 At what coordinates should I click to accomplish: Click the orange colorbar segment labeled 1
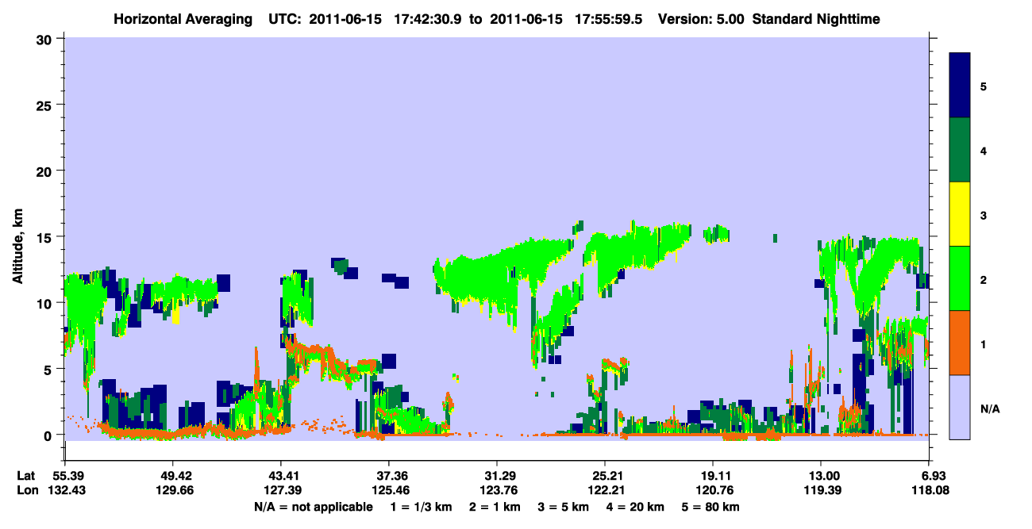click(960, 343)
